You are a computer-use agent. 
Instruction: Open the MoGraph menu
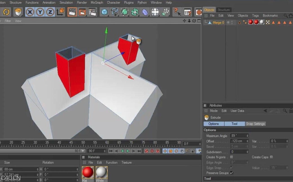tap(97, 3)
